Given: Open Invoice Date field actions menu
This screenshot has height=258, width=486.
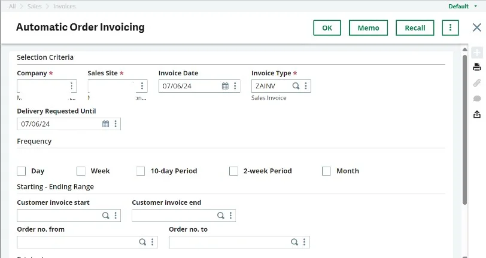Looking at the screenshot, I should coord(235,86).
